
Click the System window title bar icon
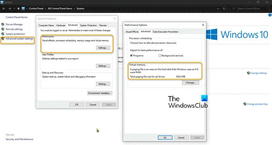pos(2,2)
